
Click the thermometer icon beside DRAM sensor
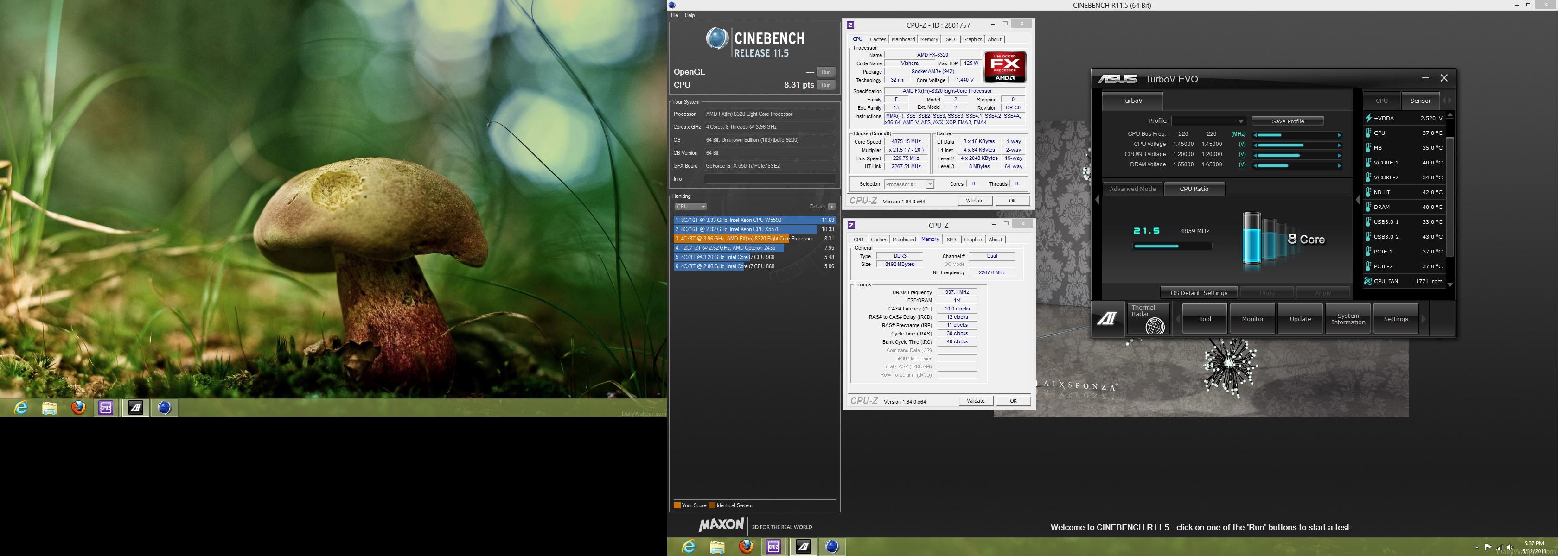pyautogui.click(x=1368, y=207)
